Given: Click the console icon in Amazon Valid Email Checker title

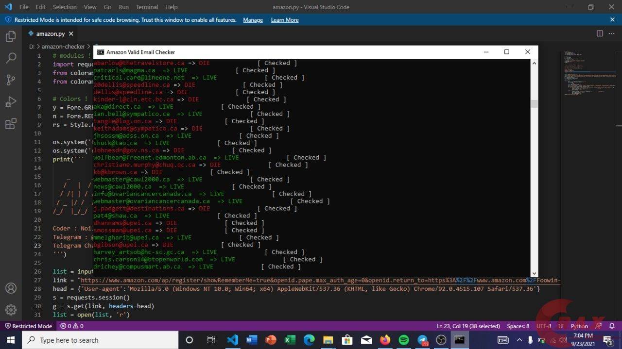Looking at the screenshot, I should (x=101, y=52).
